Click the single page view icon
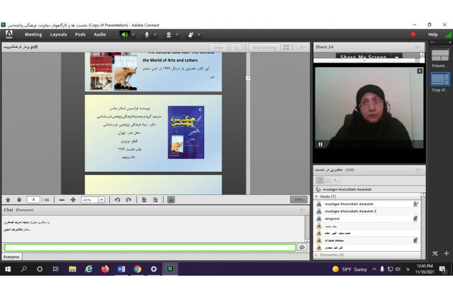The height and width of the screenshot is (297, 453). pyautogui.click(x=144, y=200)
